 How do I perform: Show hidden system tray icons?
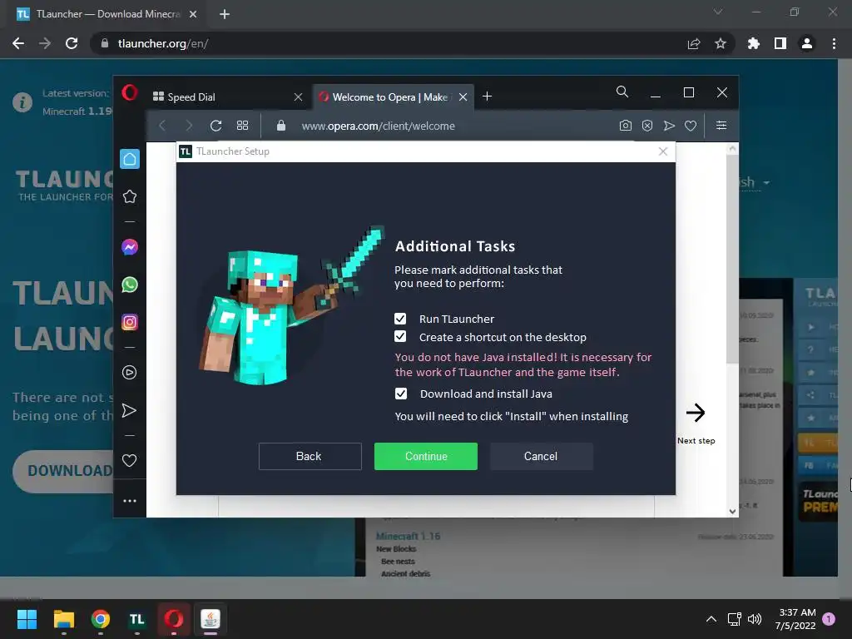711,619
